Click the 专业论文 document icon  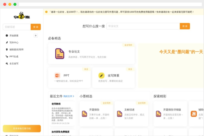[59, 53]
